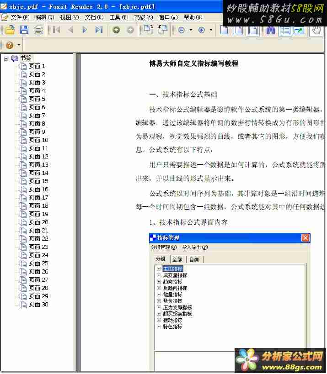This screenshot has width=327, height=374.
Task: Open zoom in dropdown arrow
Action: (x=211, y=30)
